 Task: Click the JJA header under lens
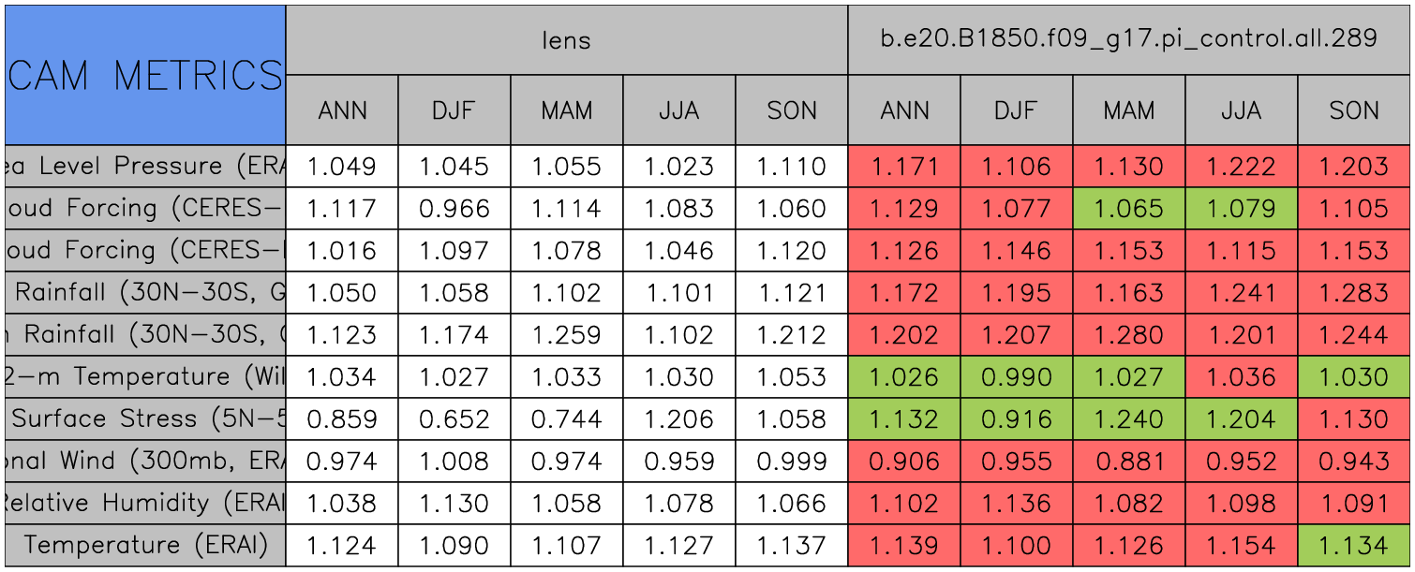click(x=678, y=110)
